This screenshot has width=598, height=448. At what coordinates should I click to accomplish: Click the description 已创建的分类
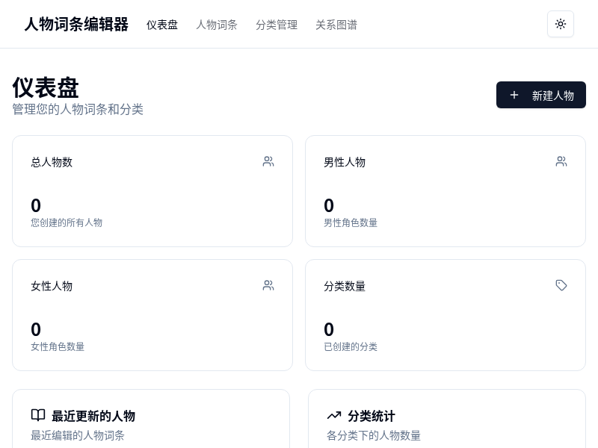(351, 346)
